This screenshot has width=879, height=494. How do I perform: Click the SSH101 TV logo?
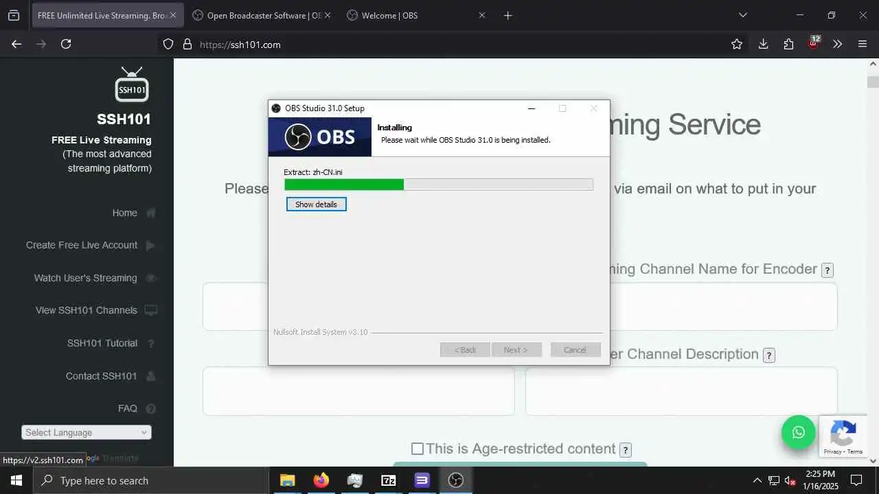[131, 84]
